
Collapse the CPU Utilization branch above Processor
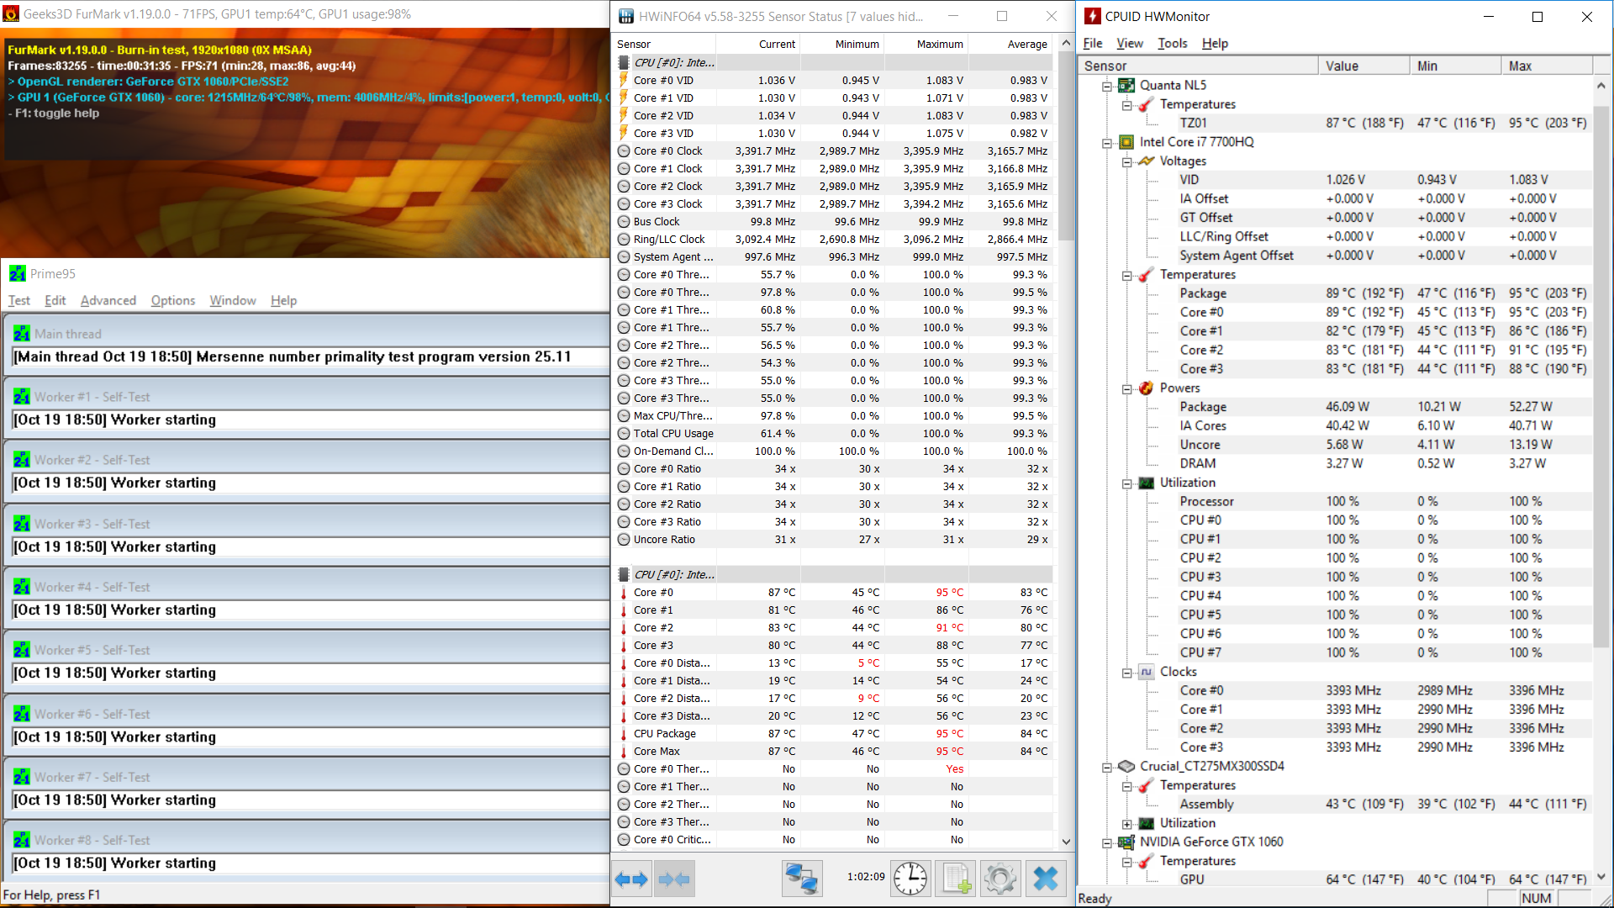[1127, 483]
